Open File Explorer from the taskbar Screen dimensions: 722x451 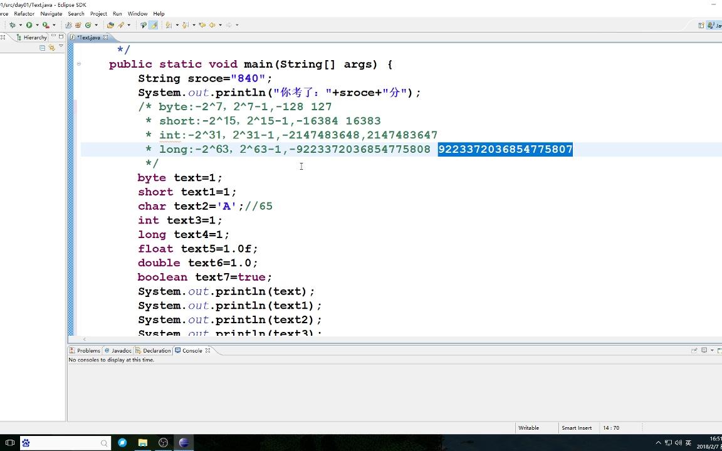[143, 443]
